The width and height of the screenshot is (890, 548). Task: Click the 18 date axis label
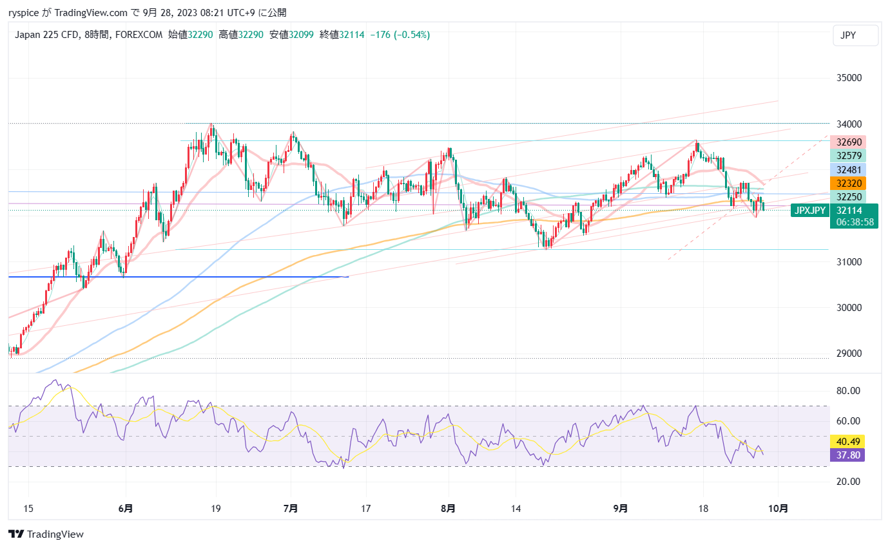point(703,508)
